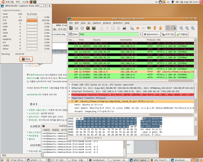Launch terminal from the top panel

pos(35,2)
